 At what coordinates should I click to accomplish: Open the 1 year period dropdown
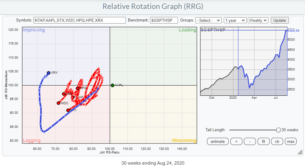235,20
